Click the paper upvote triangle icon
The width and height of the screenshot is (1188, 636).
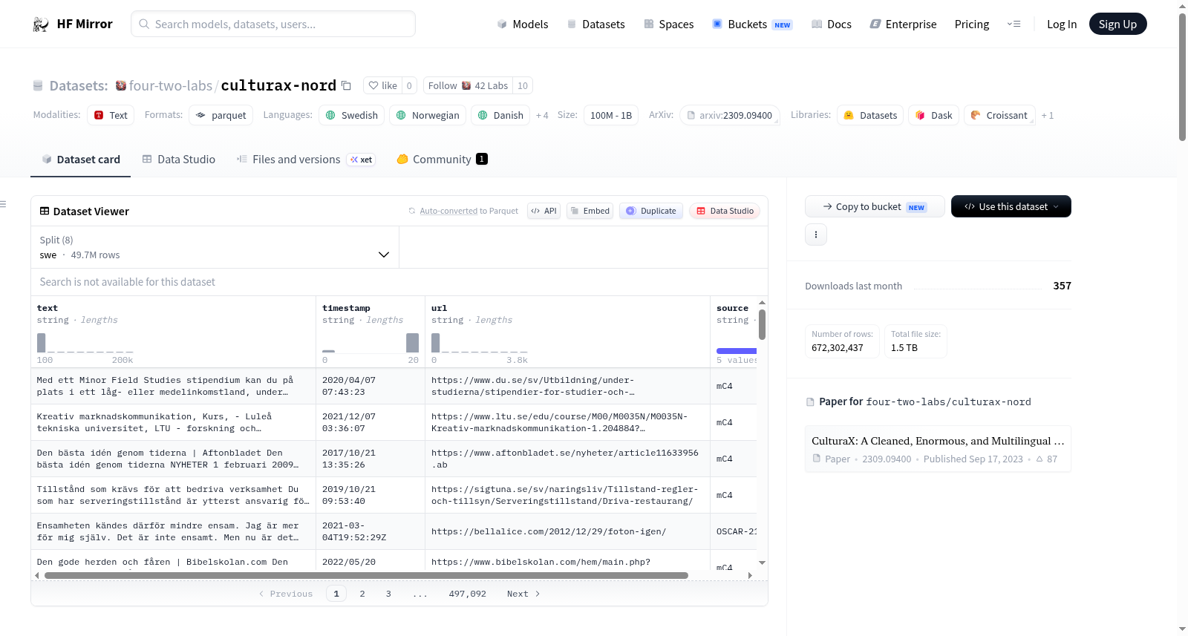point(1039,459)
